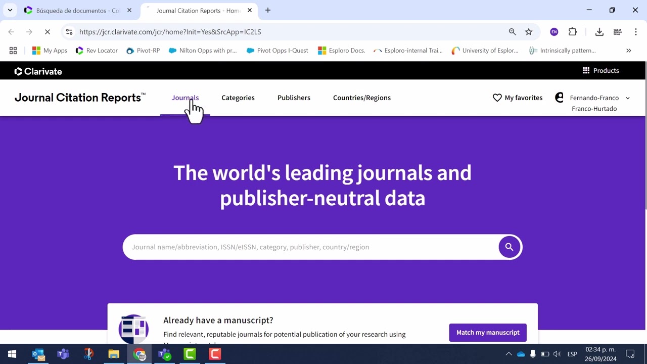Show more bookmarks with double chevron

coord(628,51)
